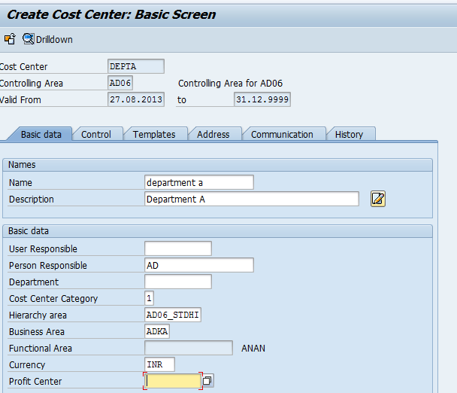Viewport: 457px width, 393px height.
Task: Open long text editor beside Description
Action: (378, 199)
